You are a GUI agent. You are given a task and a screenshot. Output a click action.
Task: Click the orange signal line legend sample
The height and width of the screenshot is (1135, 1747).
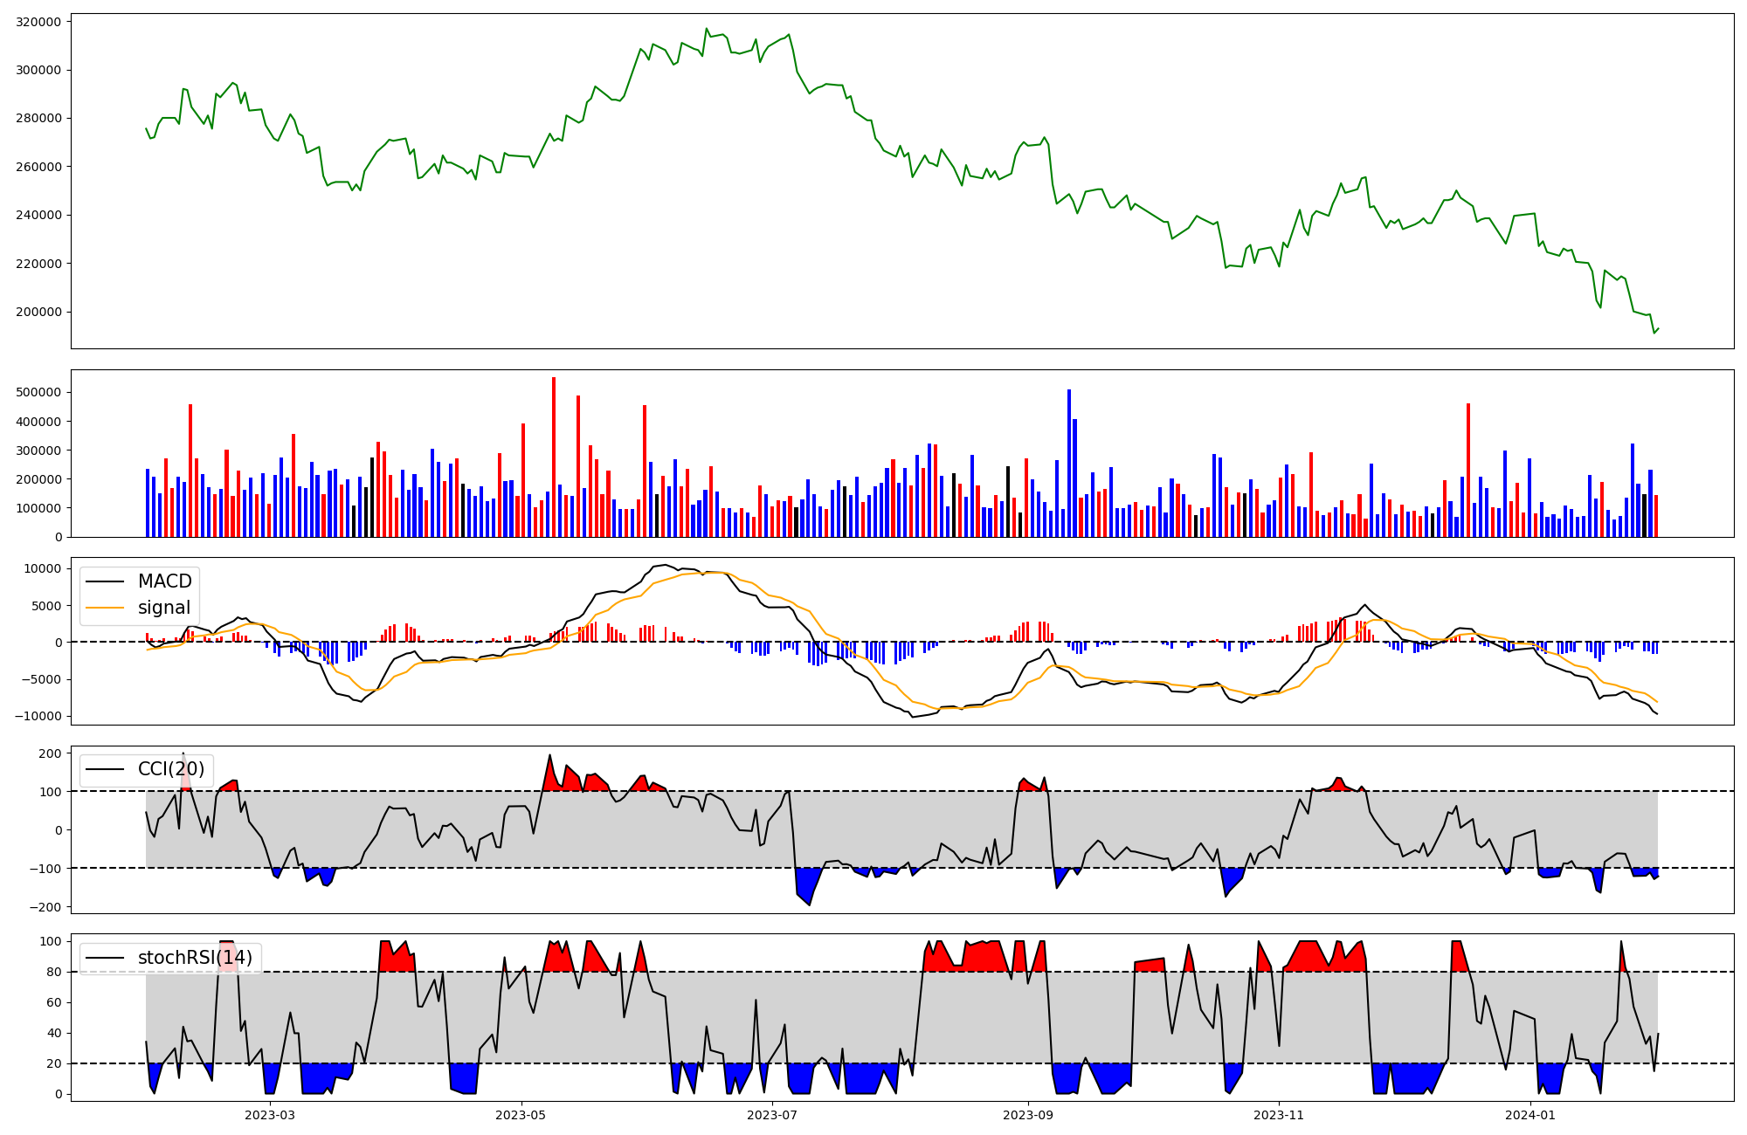click(x=107, y=608)
